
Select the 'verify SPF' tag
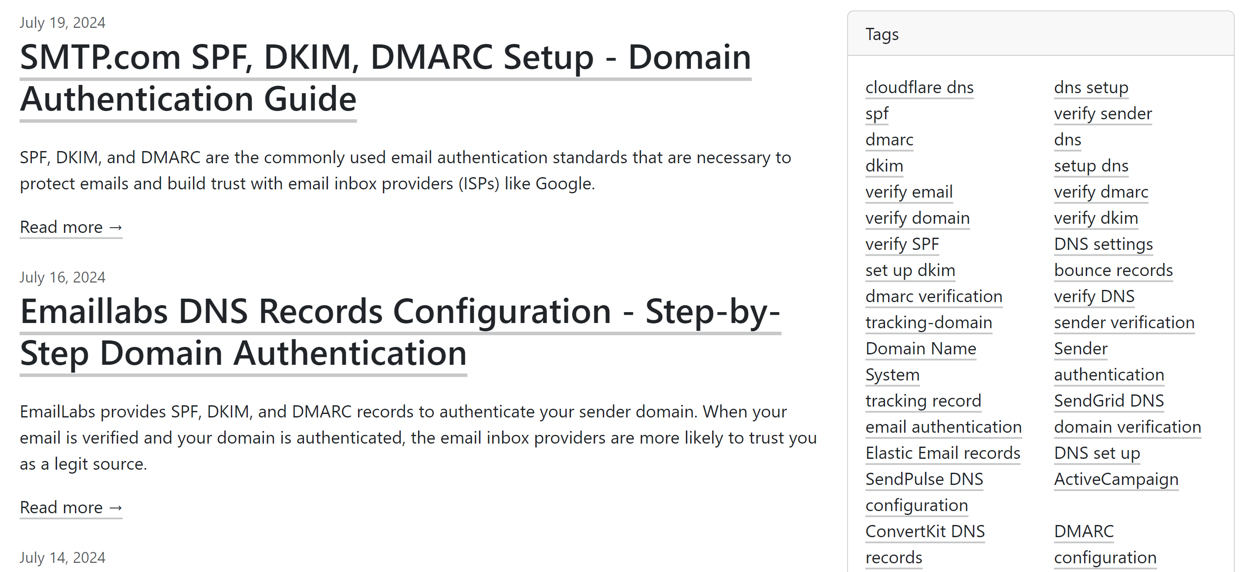pyautogui.click(x=902, y=245)
